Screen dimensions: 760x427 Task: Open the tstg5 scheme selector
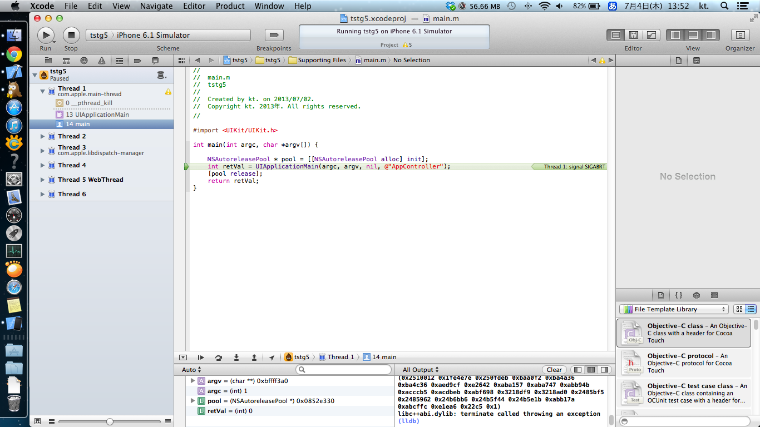tap(99, 35)
